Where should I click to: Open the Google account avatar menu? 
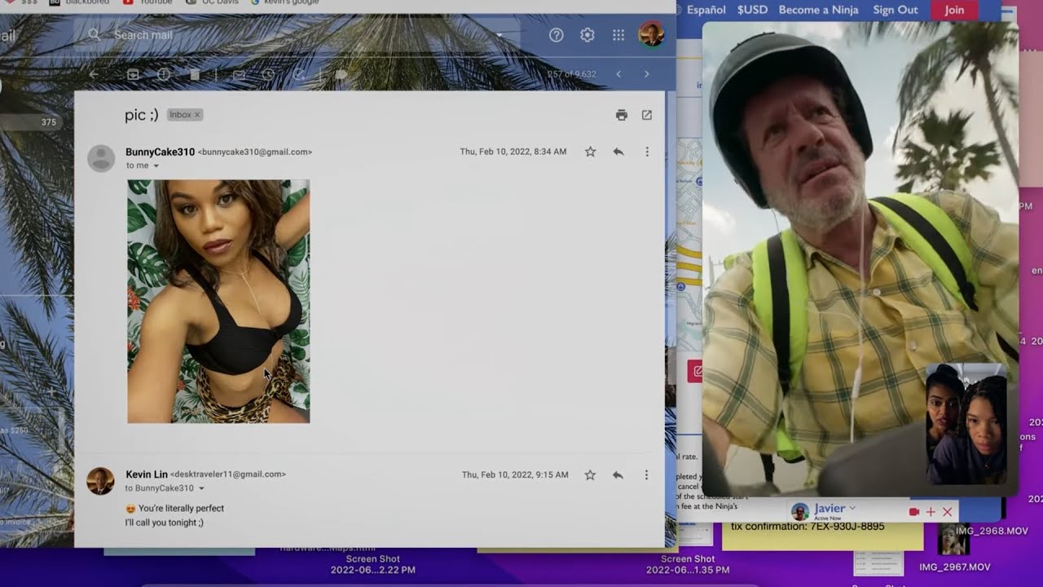pos(651,34)
